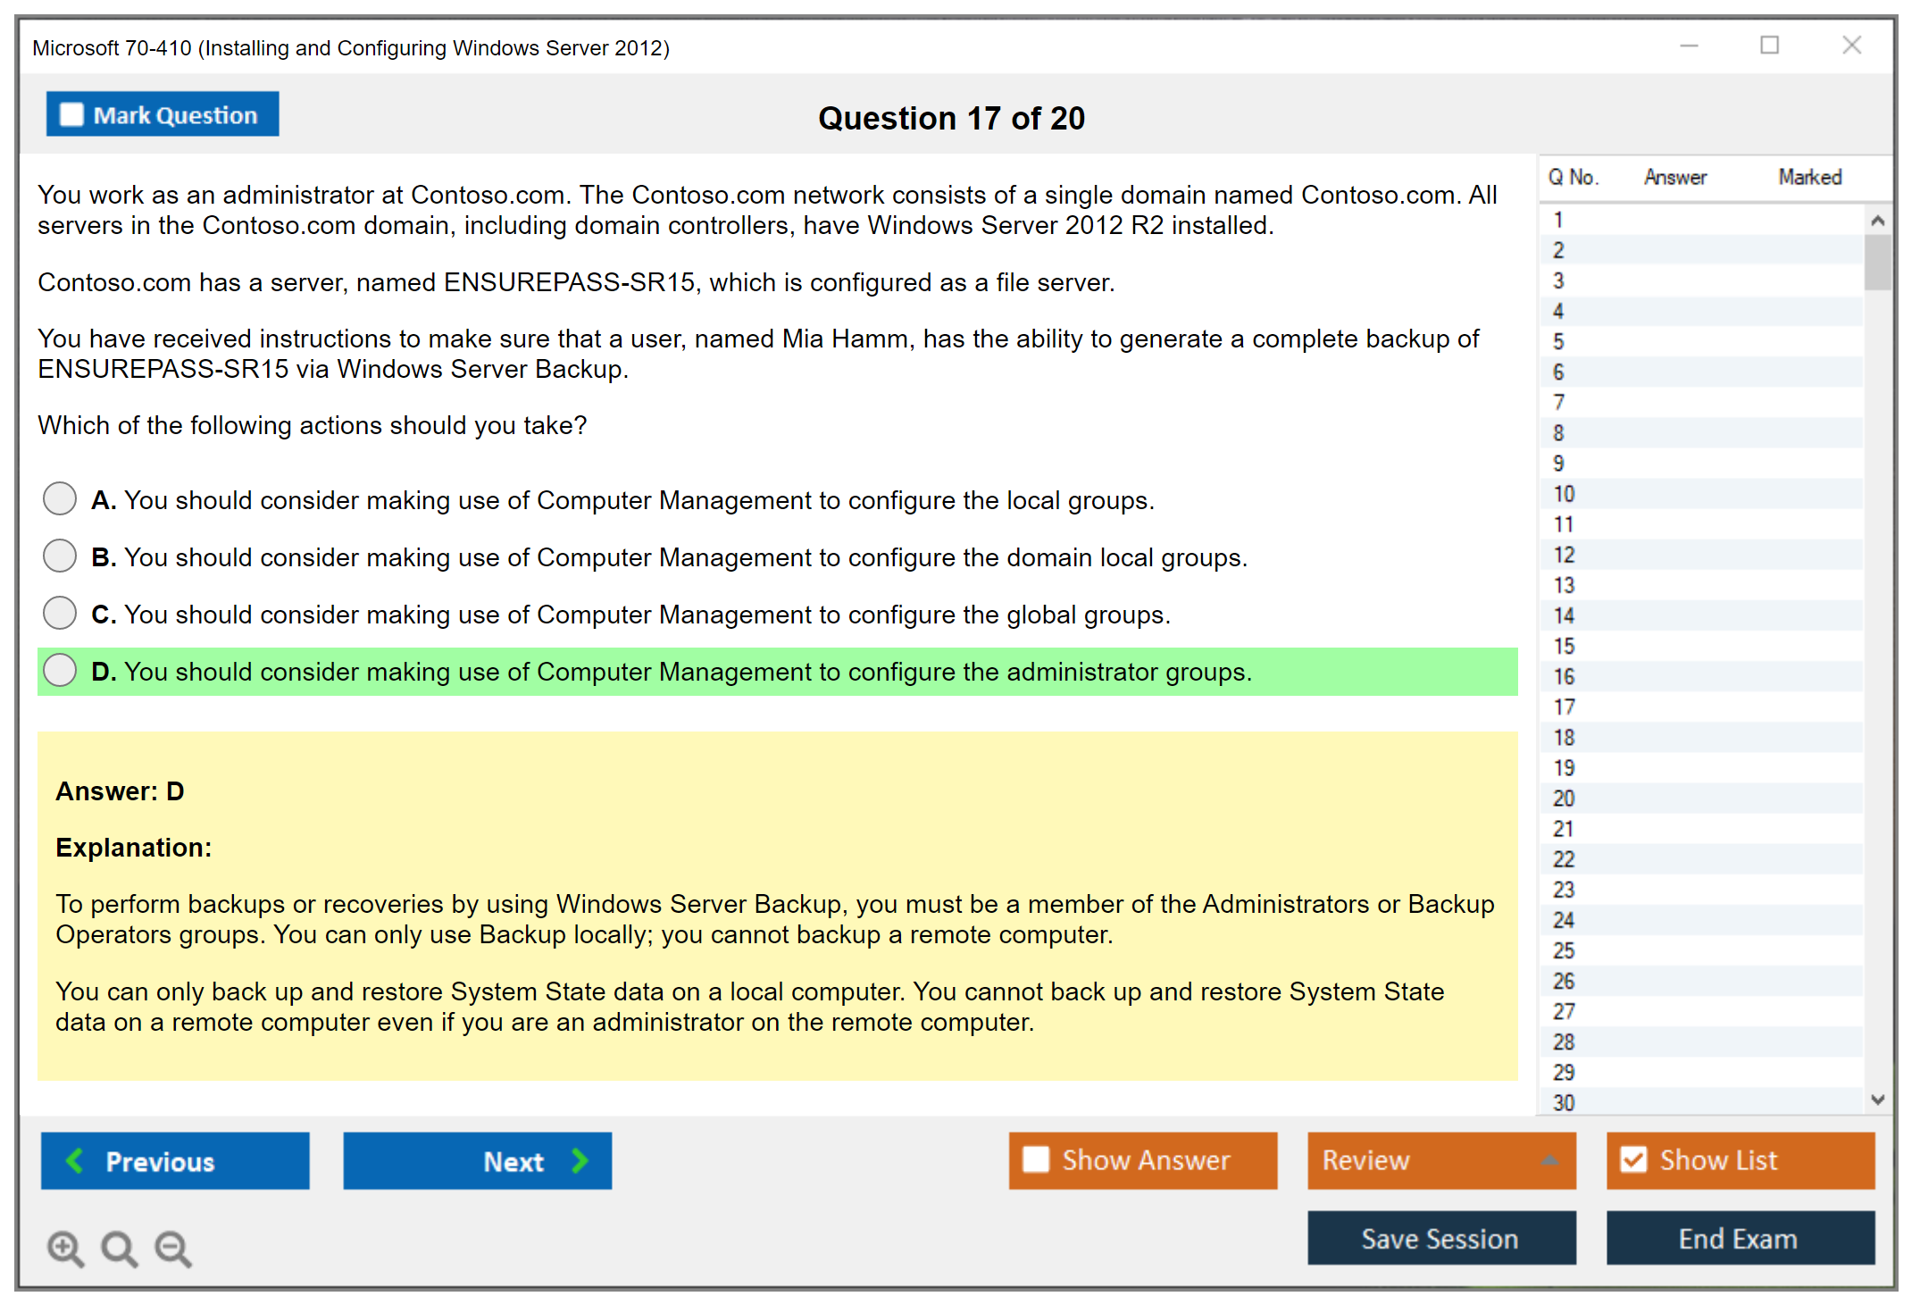
Task: Click the reset zoom magnifier icon
Action: [119, 1248]
